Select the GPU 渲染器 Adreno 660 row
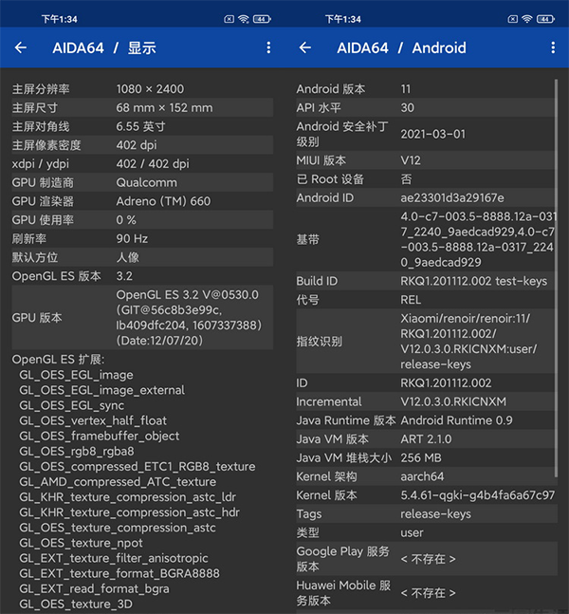 click(142, 201)
